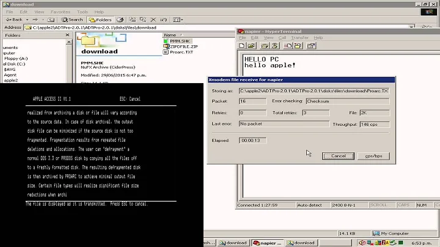Image resolution: width=440 pixels, height=247 pixels.
Task: Click the Explorer address bar path
Action: [94, 28]
